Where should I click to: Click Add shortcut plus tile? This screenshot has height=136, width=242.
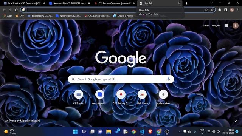click(x=163, y=97)
